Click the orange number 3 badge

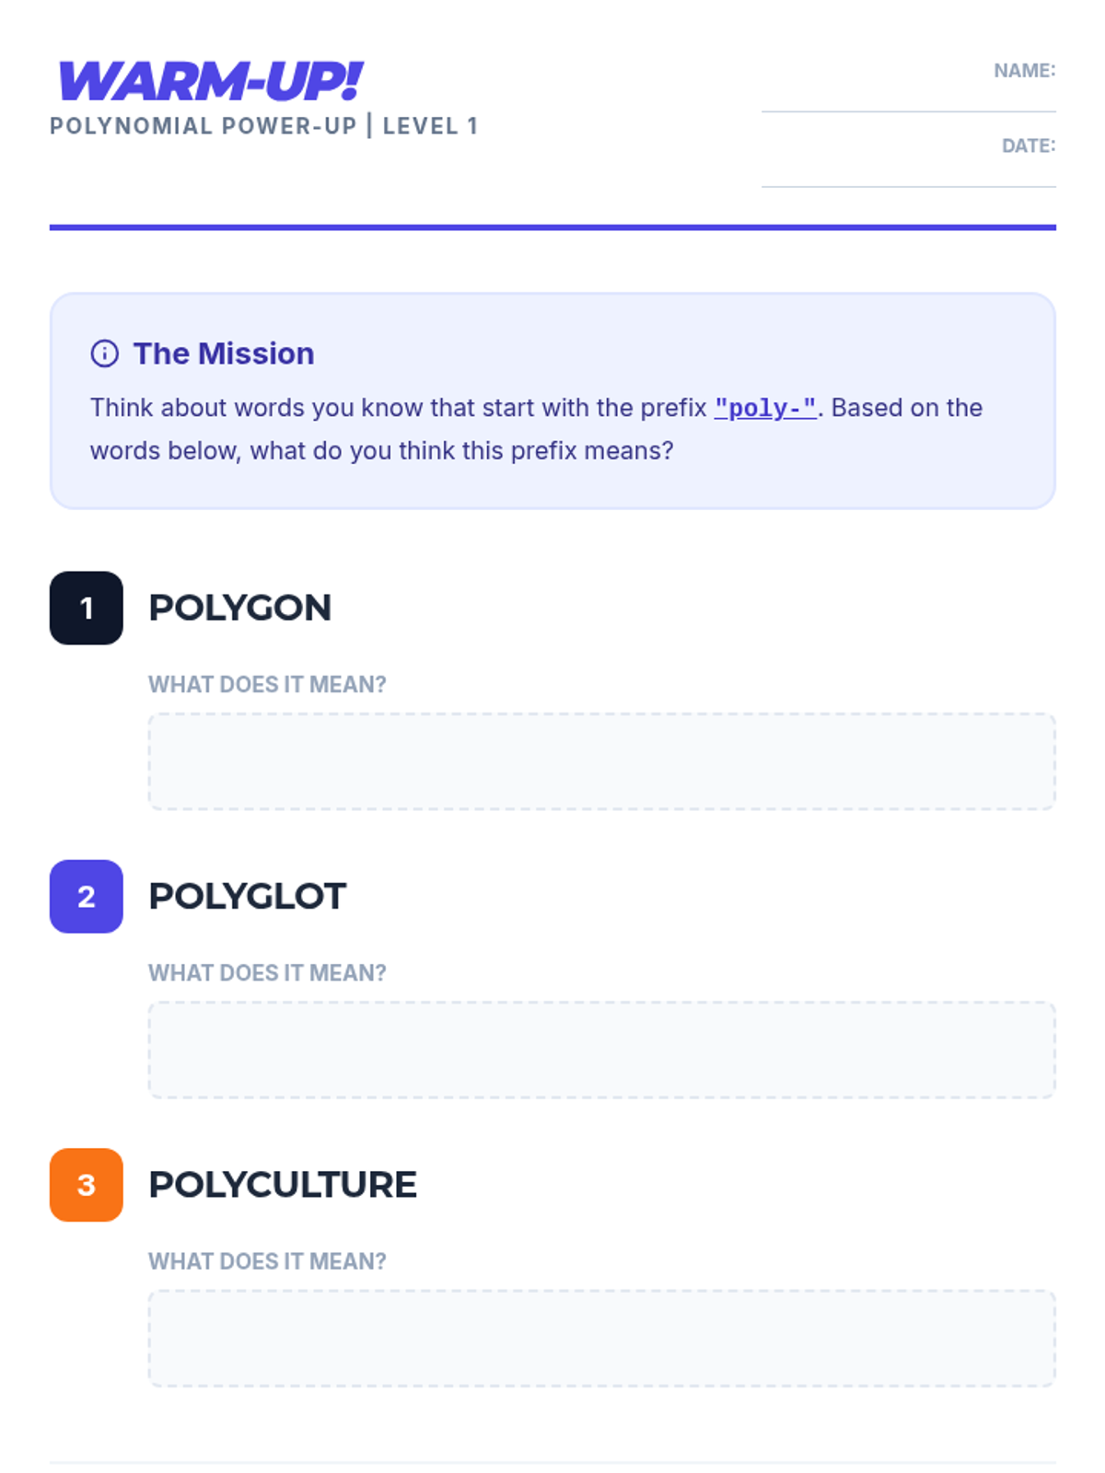[x=87, y=1184]
